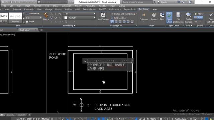Toggle Underline formatting

[x=51, y=18]
